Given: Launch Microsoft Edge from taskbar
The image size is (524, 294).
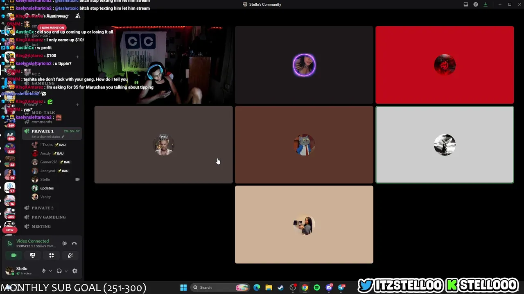Looking at the screenshot, I should [257, 287].
